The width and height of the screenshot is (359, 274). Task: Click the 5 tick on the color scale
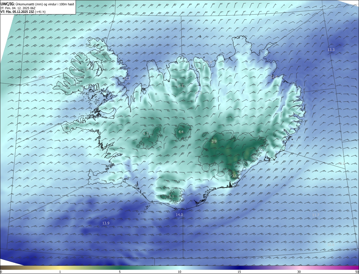tap(120, 272)
